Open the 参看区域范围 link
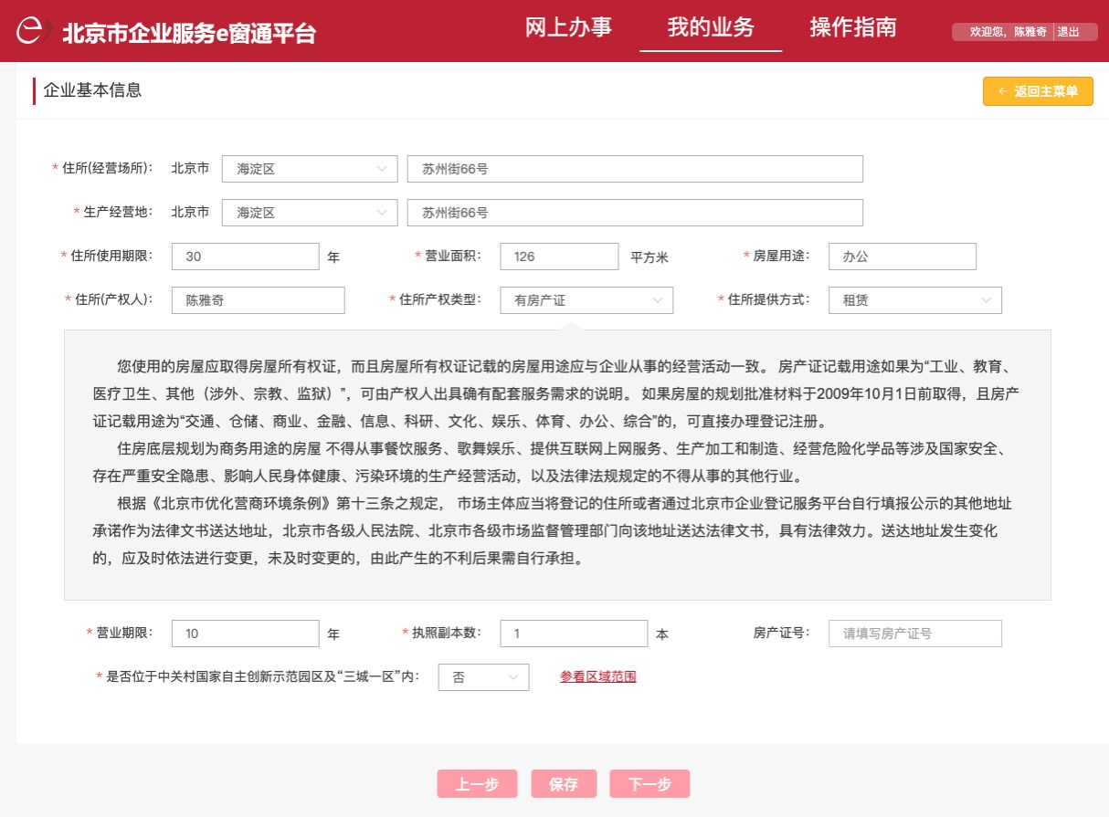This screenshot has width=1109, height=817. point(597,677)
